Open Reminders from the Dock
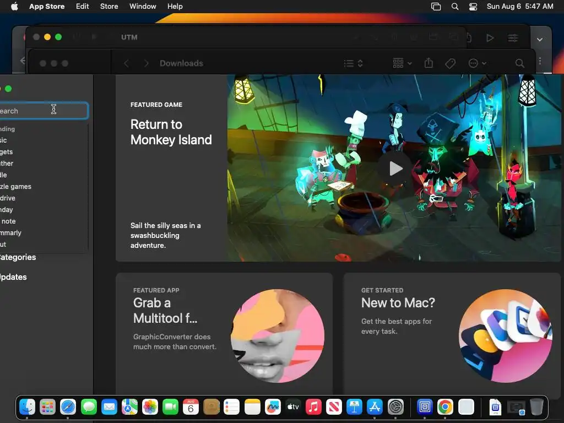 pos(232,407)
